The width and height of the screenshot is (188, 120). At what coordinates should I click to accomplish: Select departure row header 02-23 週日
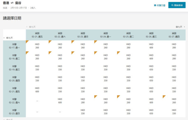pos(14,112)
